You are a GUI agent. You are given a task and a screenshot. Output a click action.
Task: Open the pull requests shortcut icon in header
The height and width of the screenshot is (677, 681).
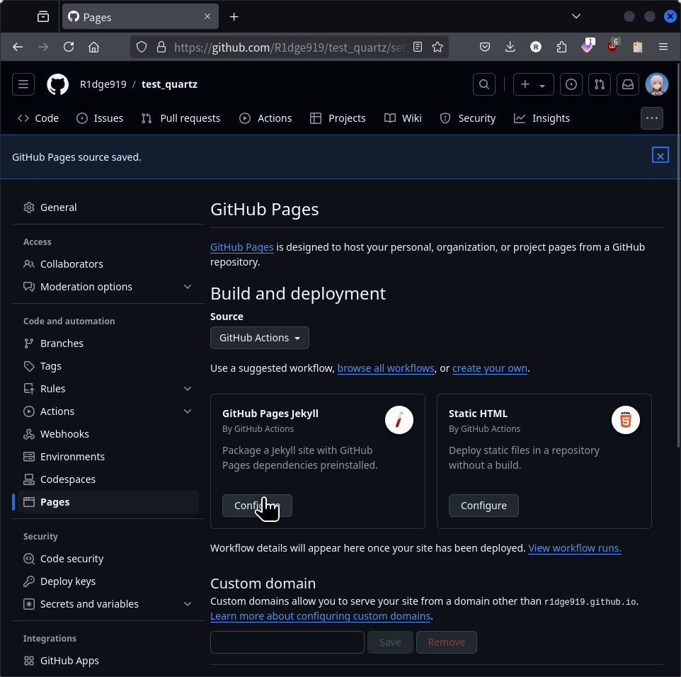tap(600, 84)
